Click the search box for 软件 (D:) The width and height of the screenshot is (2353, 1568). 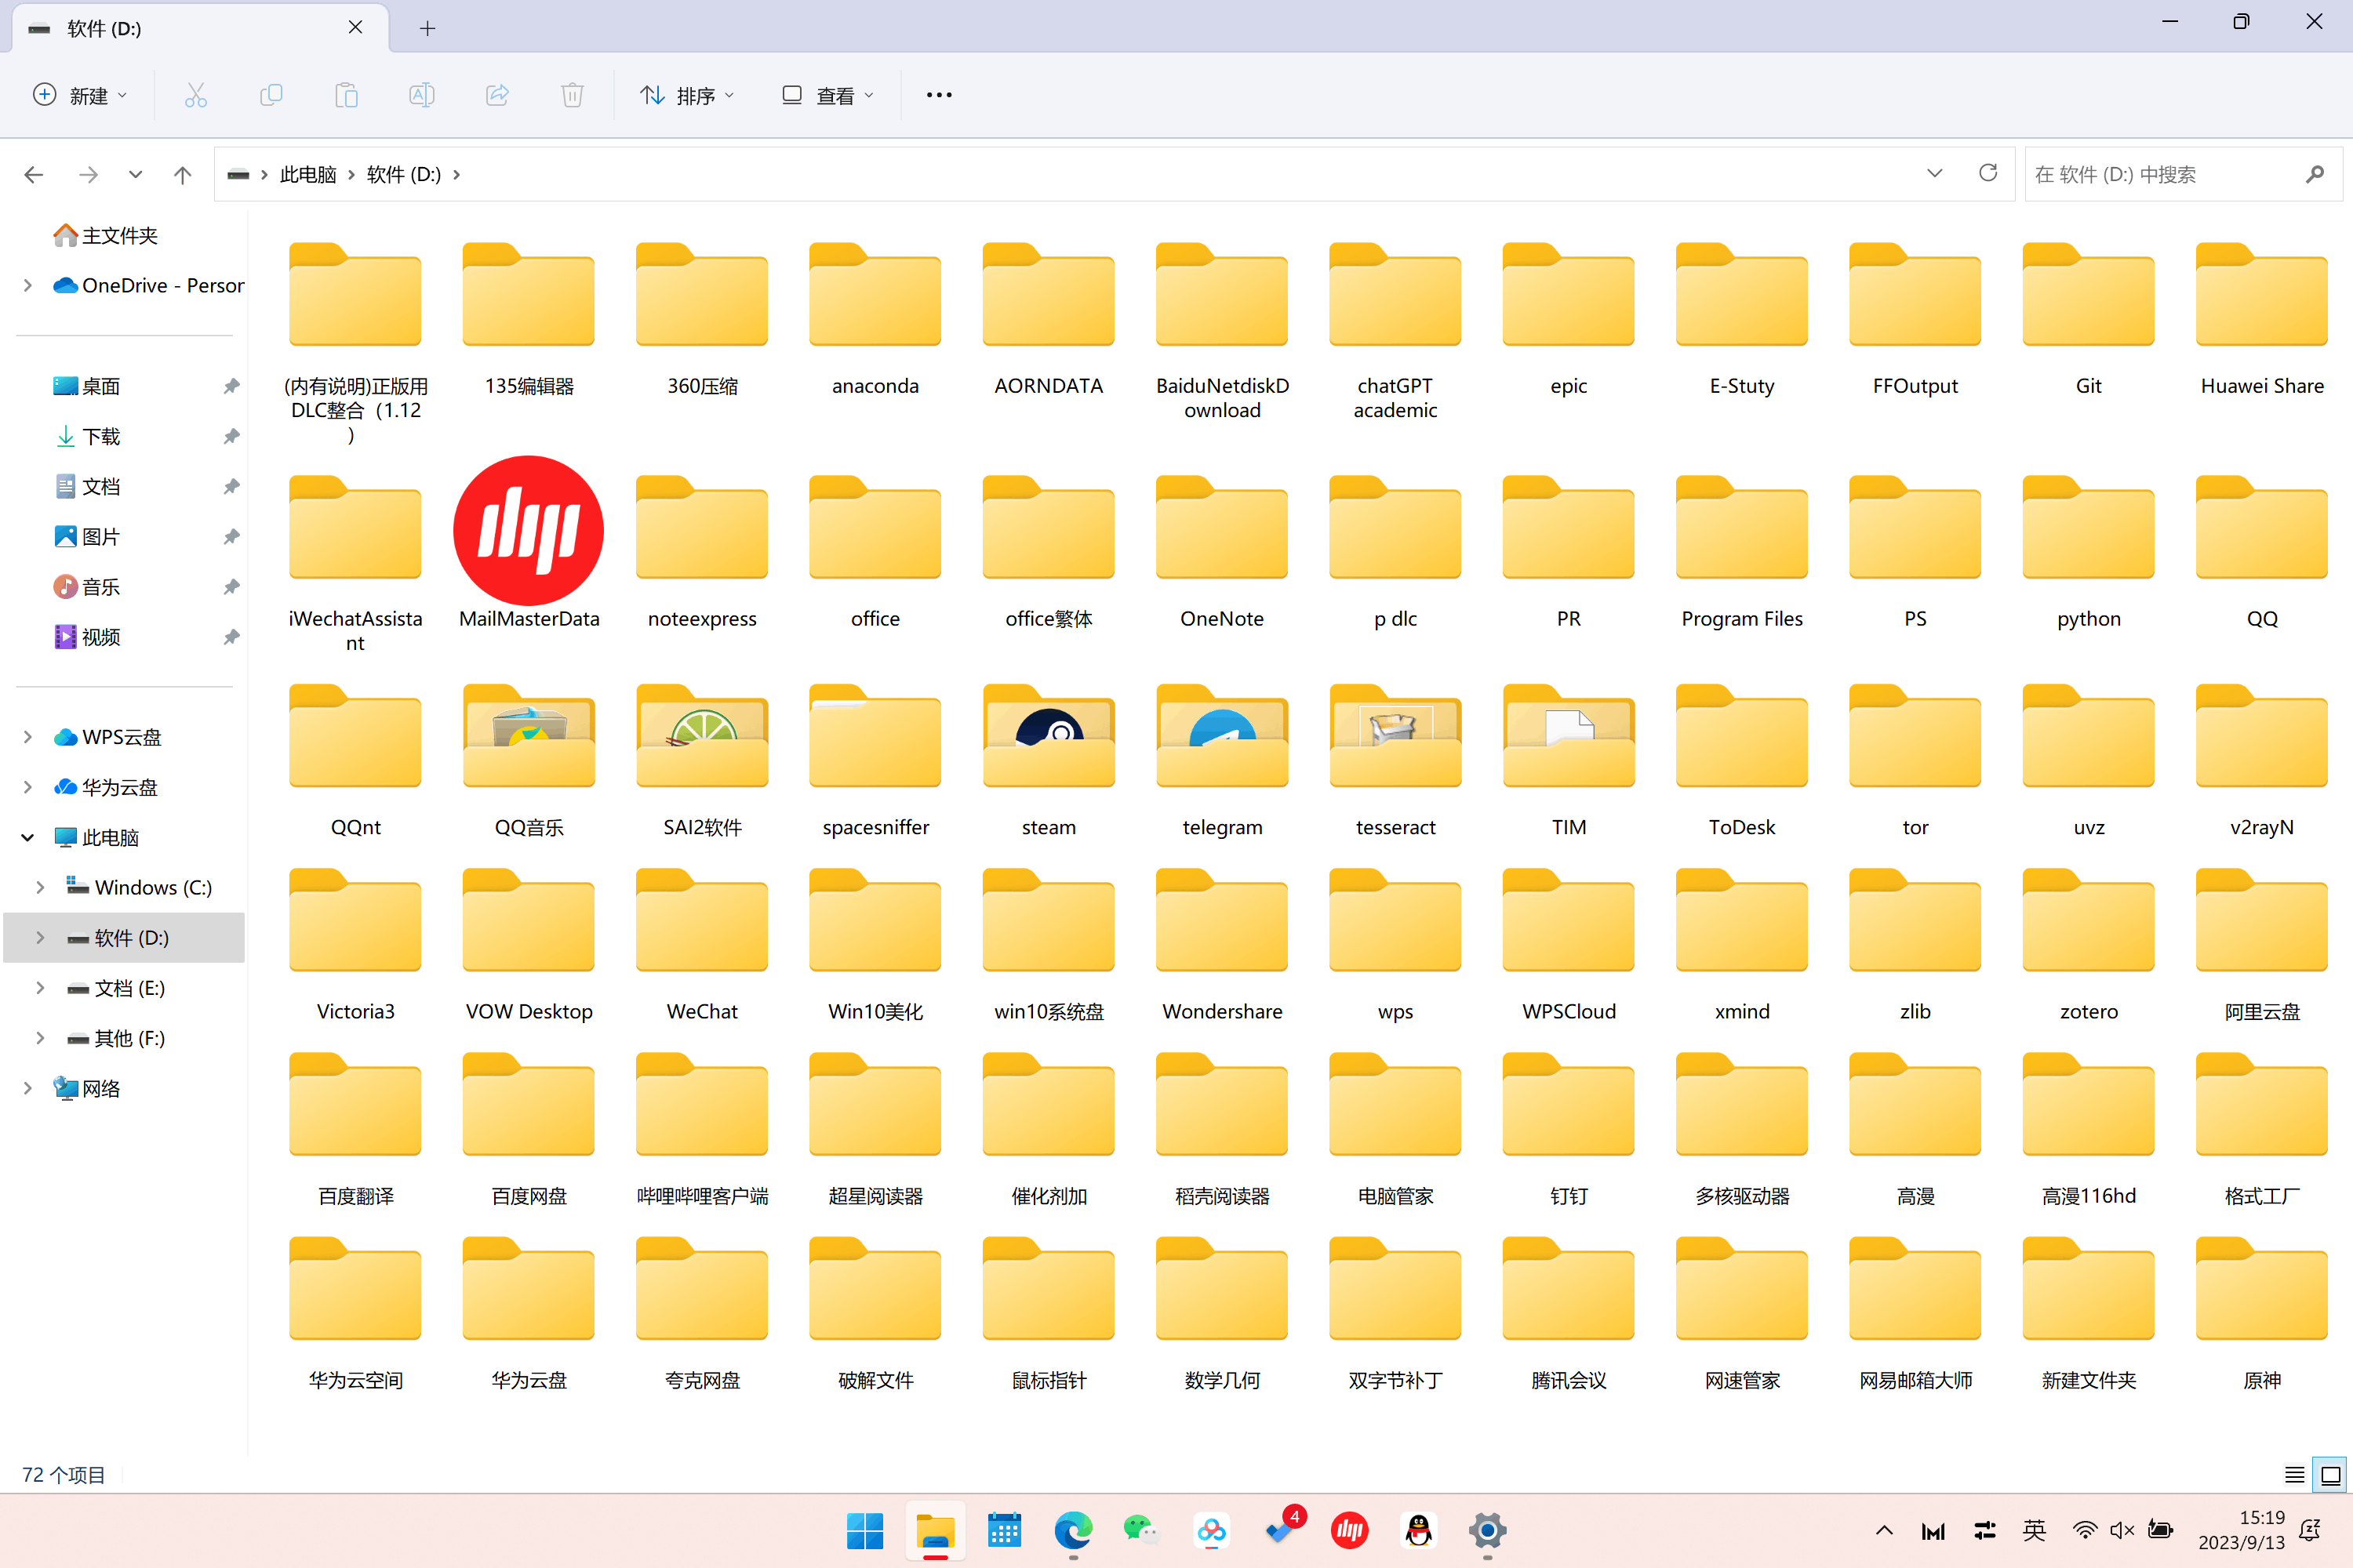coord(2161,174)
